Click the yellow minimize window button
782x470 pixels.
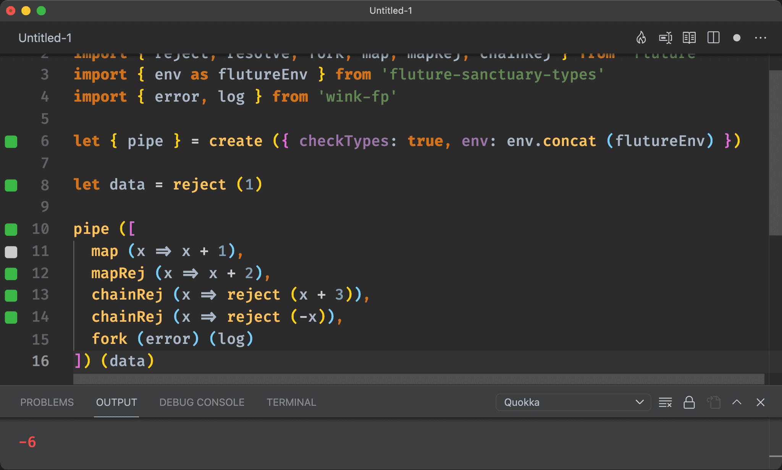point(26,11)
